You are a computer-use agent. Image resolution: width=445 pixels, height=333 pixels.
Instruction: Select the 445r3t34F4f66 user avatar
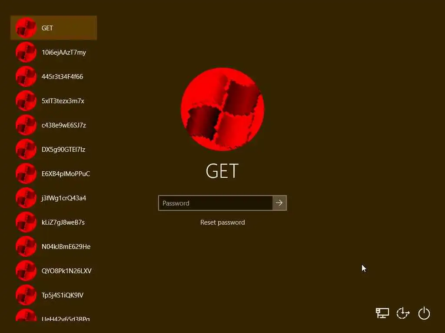click(x=26, y=76)
